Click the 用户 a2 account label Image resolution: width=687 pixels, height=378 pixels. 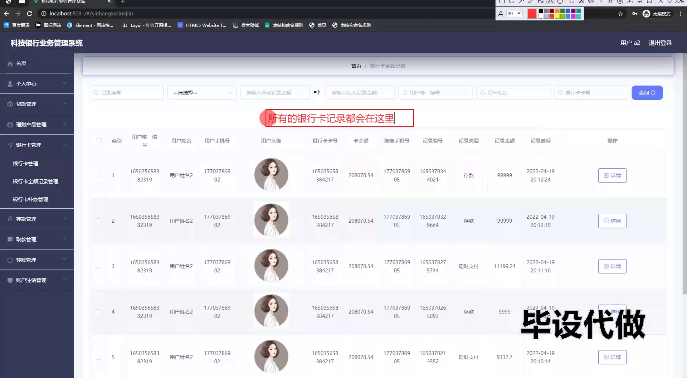pyautogui.click(x=630, y=43)
